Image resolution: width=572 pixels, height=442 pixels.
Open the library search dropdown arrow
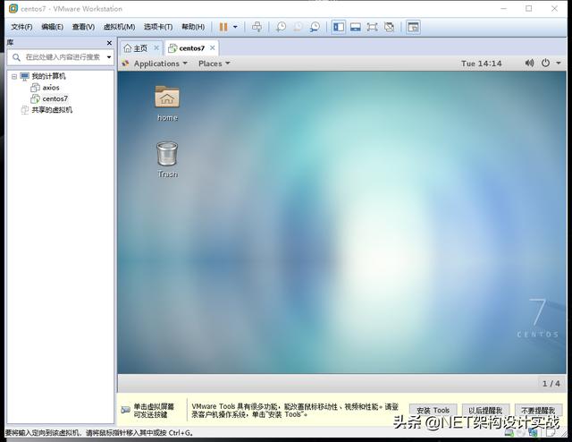click(109, 57)
